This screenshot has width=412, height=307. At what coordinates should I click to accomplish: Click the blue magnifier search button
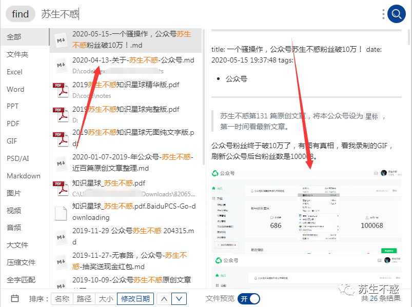click(x=396, y=14)
